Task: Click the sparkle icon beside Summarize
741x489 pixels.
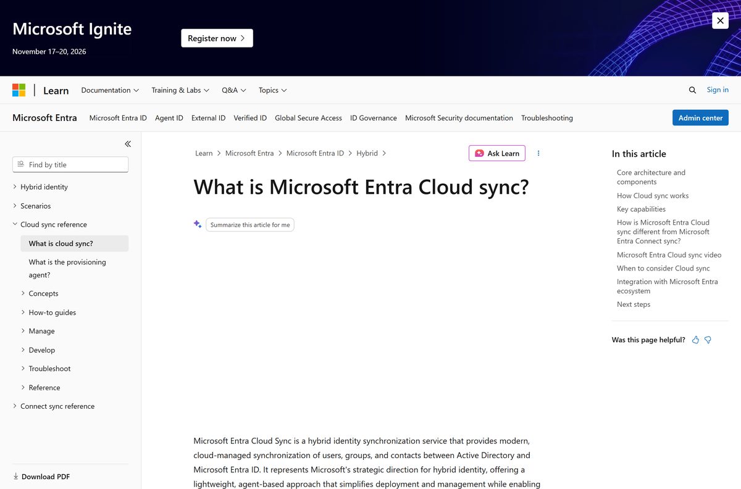Action: [198, 225]
